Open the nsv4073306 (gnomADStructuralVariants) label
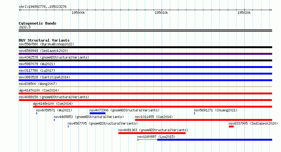The width and height of the screenshot is (281, 152). 124,110
